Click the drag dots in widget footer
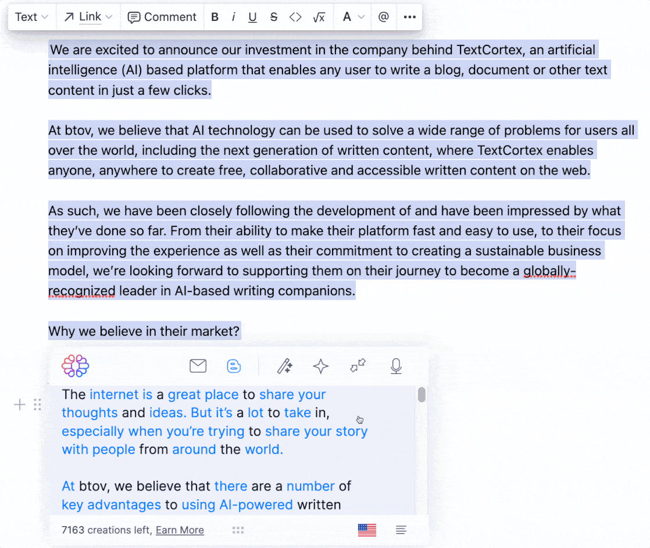650x548 pixels. click(238, 530)
